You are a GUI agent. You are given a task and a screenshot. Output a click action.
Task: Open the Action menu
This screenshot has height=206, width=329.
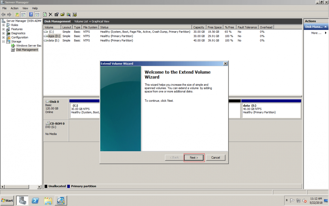[x=14, y=8]
